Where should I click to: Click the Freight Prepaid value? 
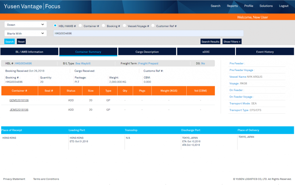click(x=148, y=64)
